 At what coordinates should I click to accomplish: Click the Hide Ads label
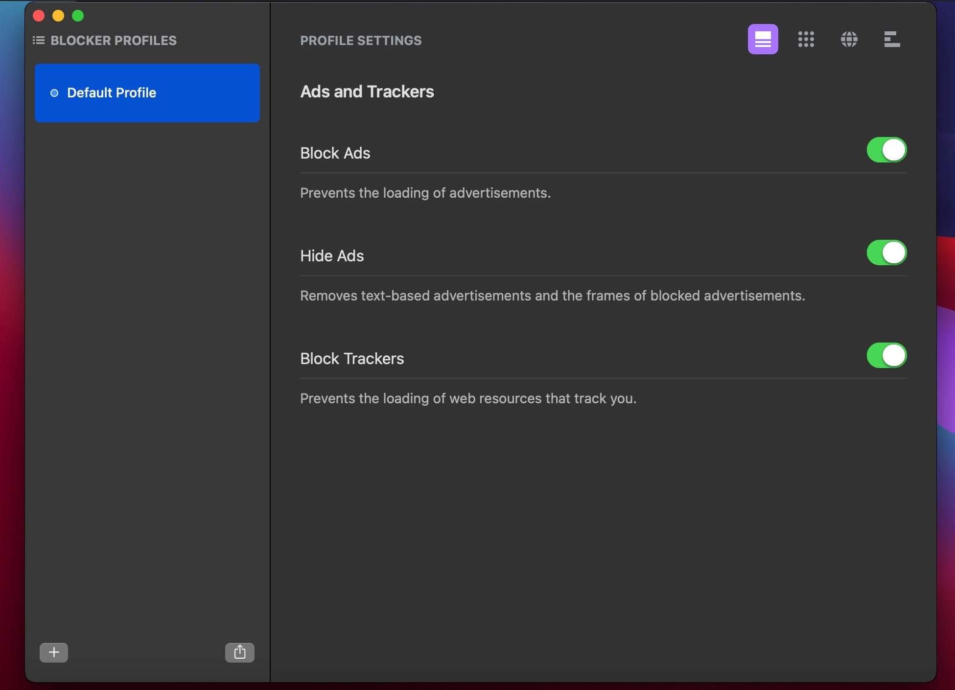click(x=332, y=256)
